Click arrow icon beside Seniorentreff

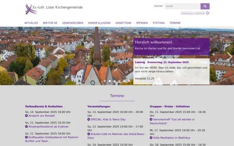pyautogui.click(x=151, y=120)
